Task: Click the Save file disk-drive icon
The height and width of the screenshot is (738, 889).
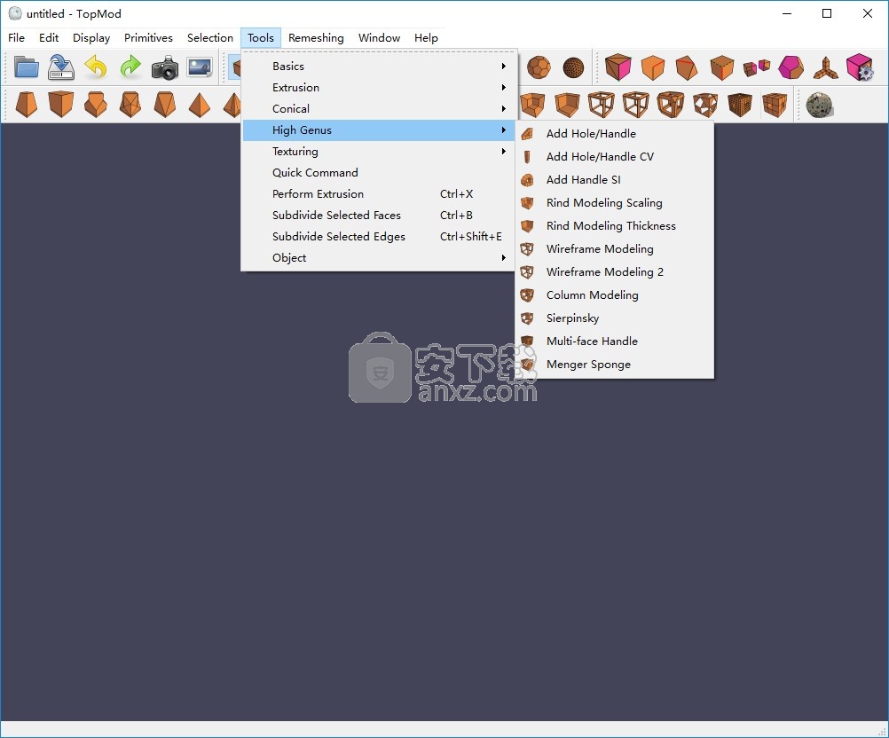Action: [60, 67]
